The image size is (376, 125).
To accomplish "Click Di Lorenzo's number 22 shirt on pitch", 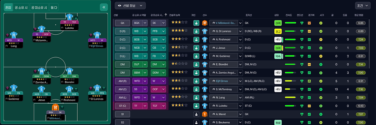I will tap(97, 88).
